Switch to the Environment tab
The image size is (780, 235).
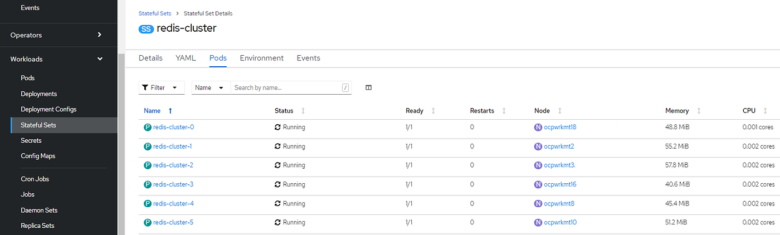[x=262, y=58]
